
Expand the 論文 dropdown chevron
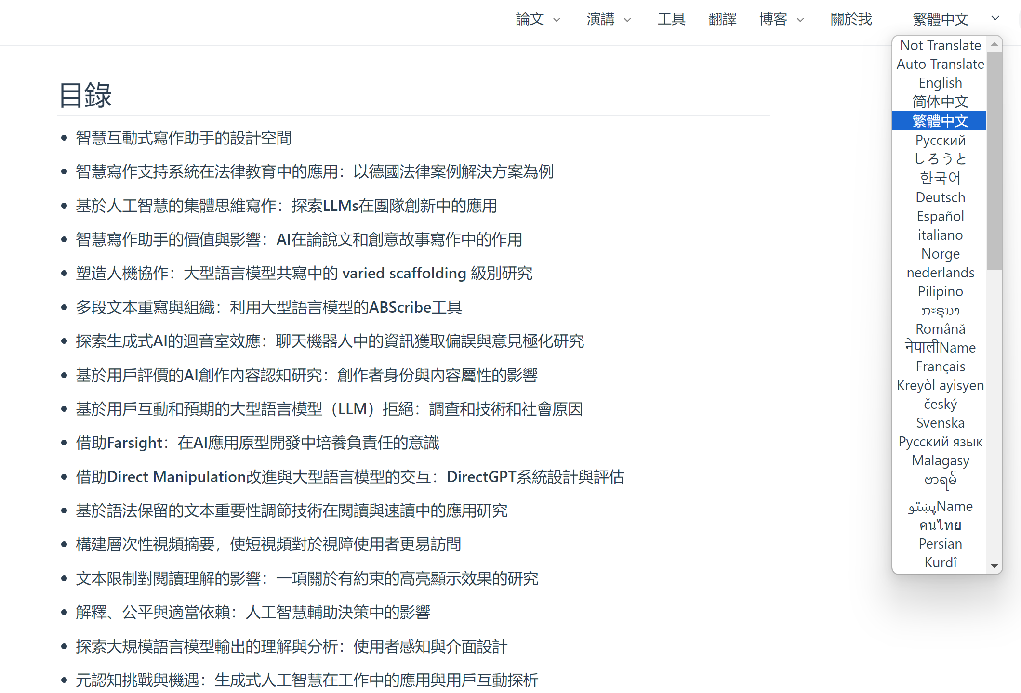click(x=557, y=20)
